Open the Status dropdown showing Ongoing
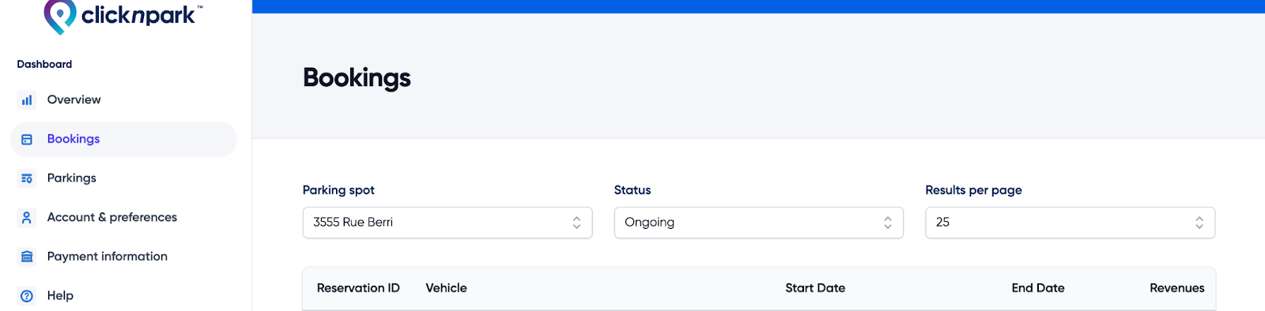Viewport: 1265px width, 311px height. 759,223
